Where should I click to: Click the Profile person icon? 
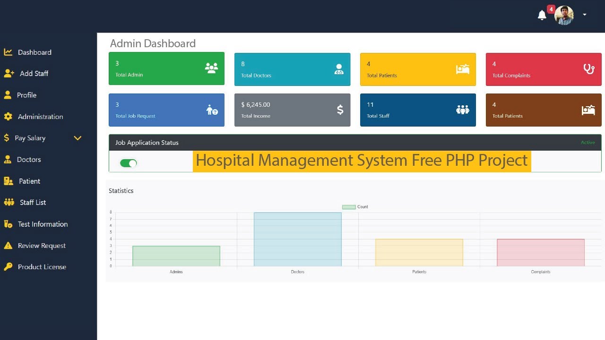8,95
